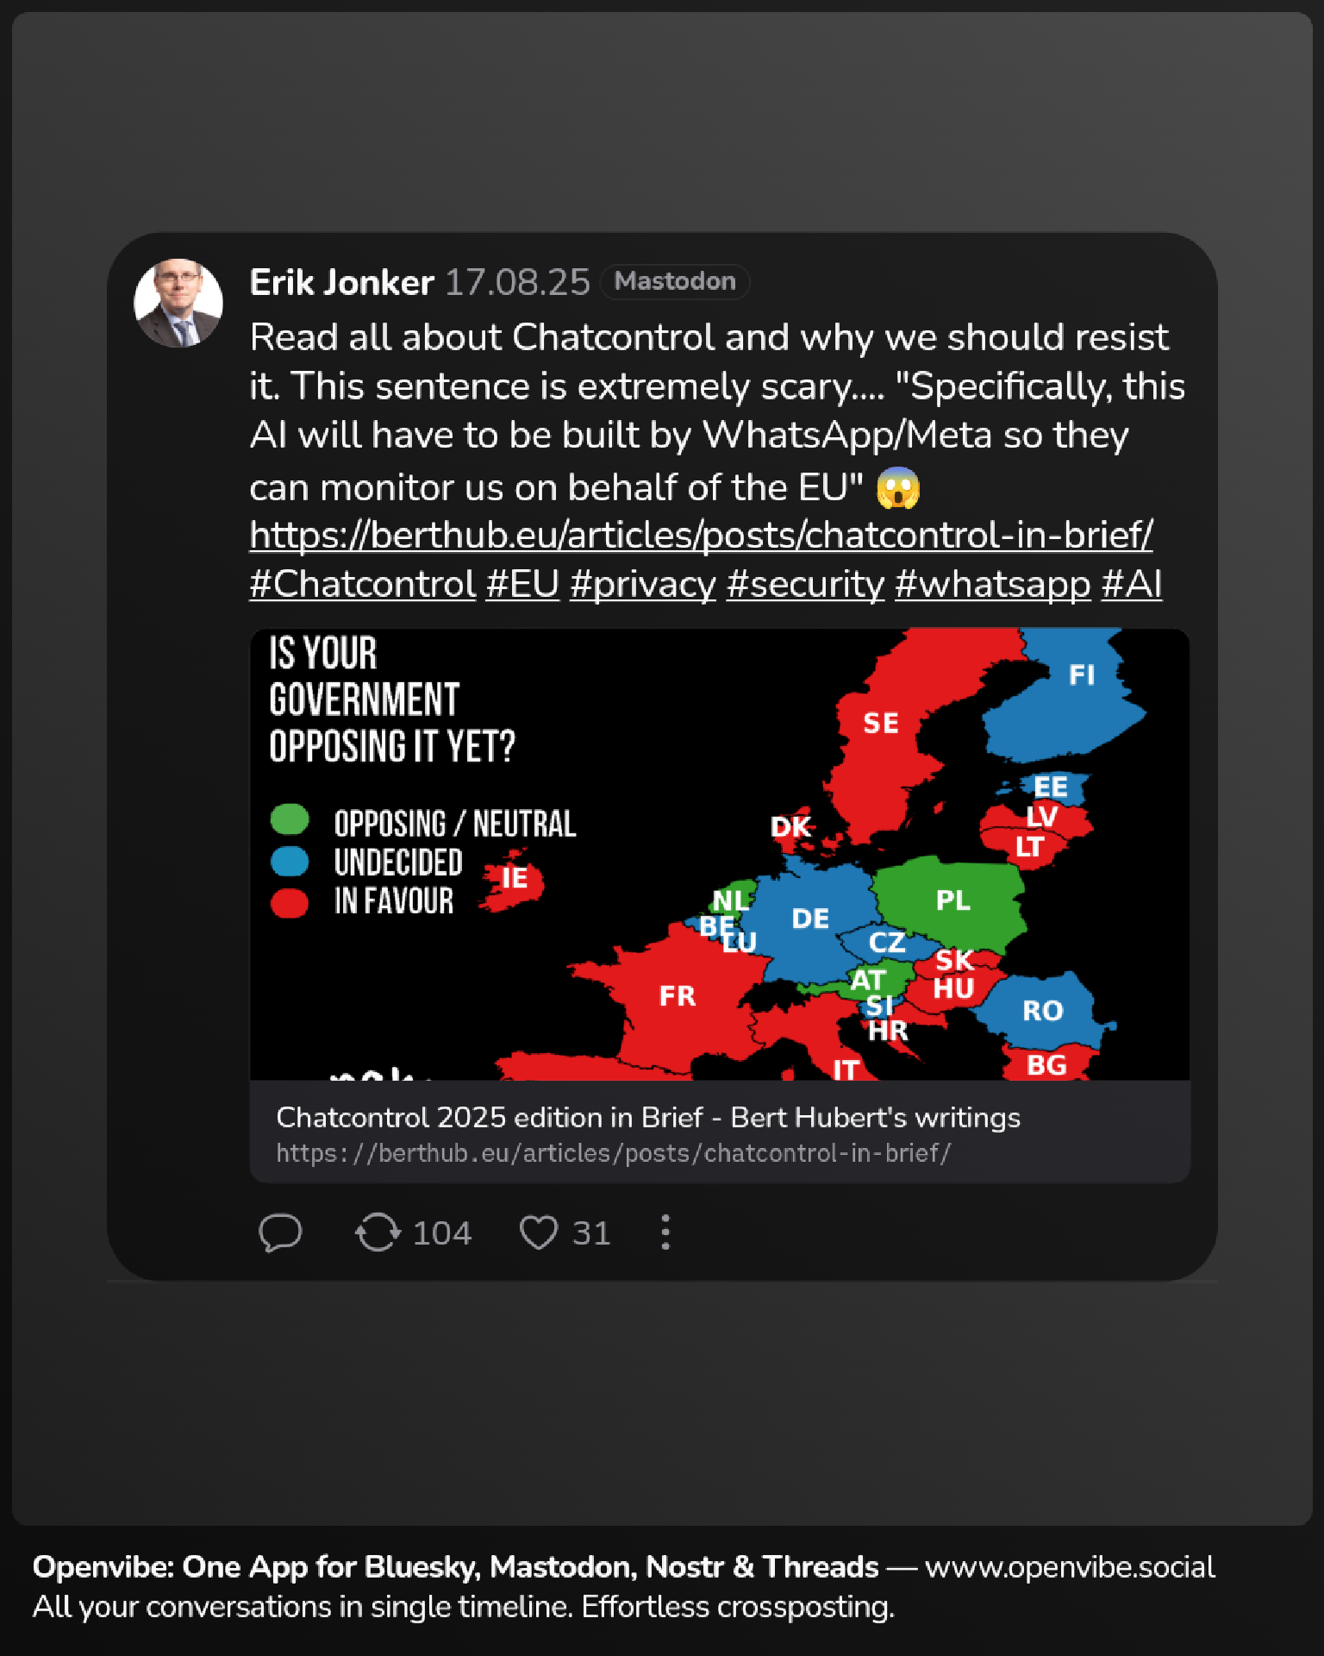Open the #privacy hashtag
This screenshot has width=1324, height=1656.
pyautogui.click(x=642, y=585)
